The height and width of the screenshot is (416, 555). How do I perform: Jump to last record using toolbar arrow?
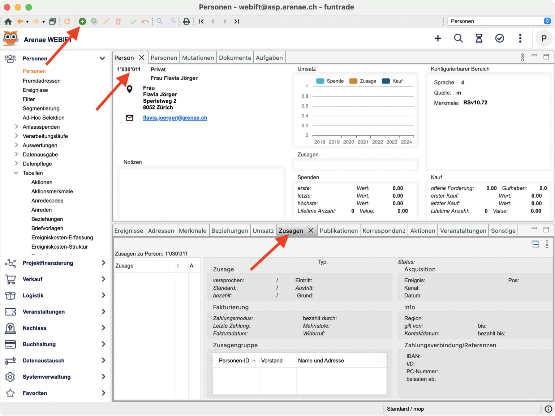tap(237, 21)
